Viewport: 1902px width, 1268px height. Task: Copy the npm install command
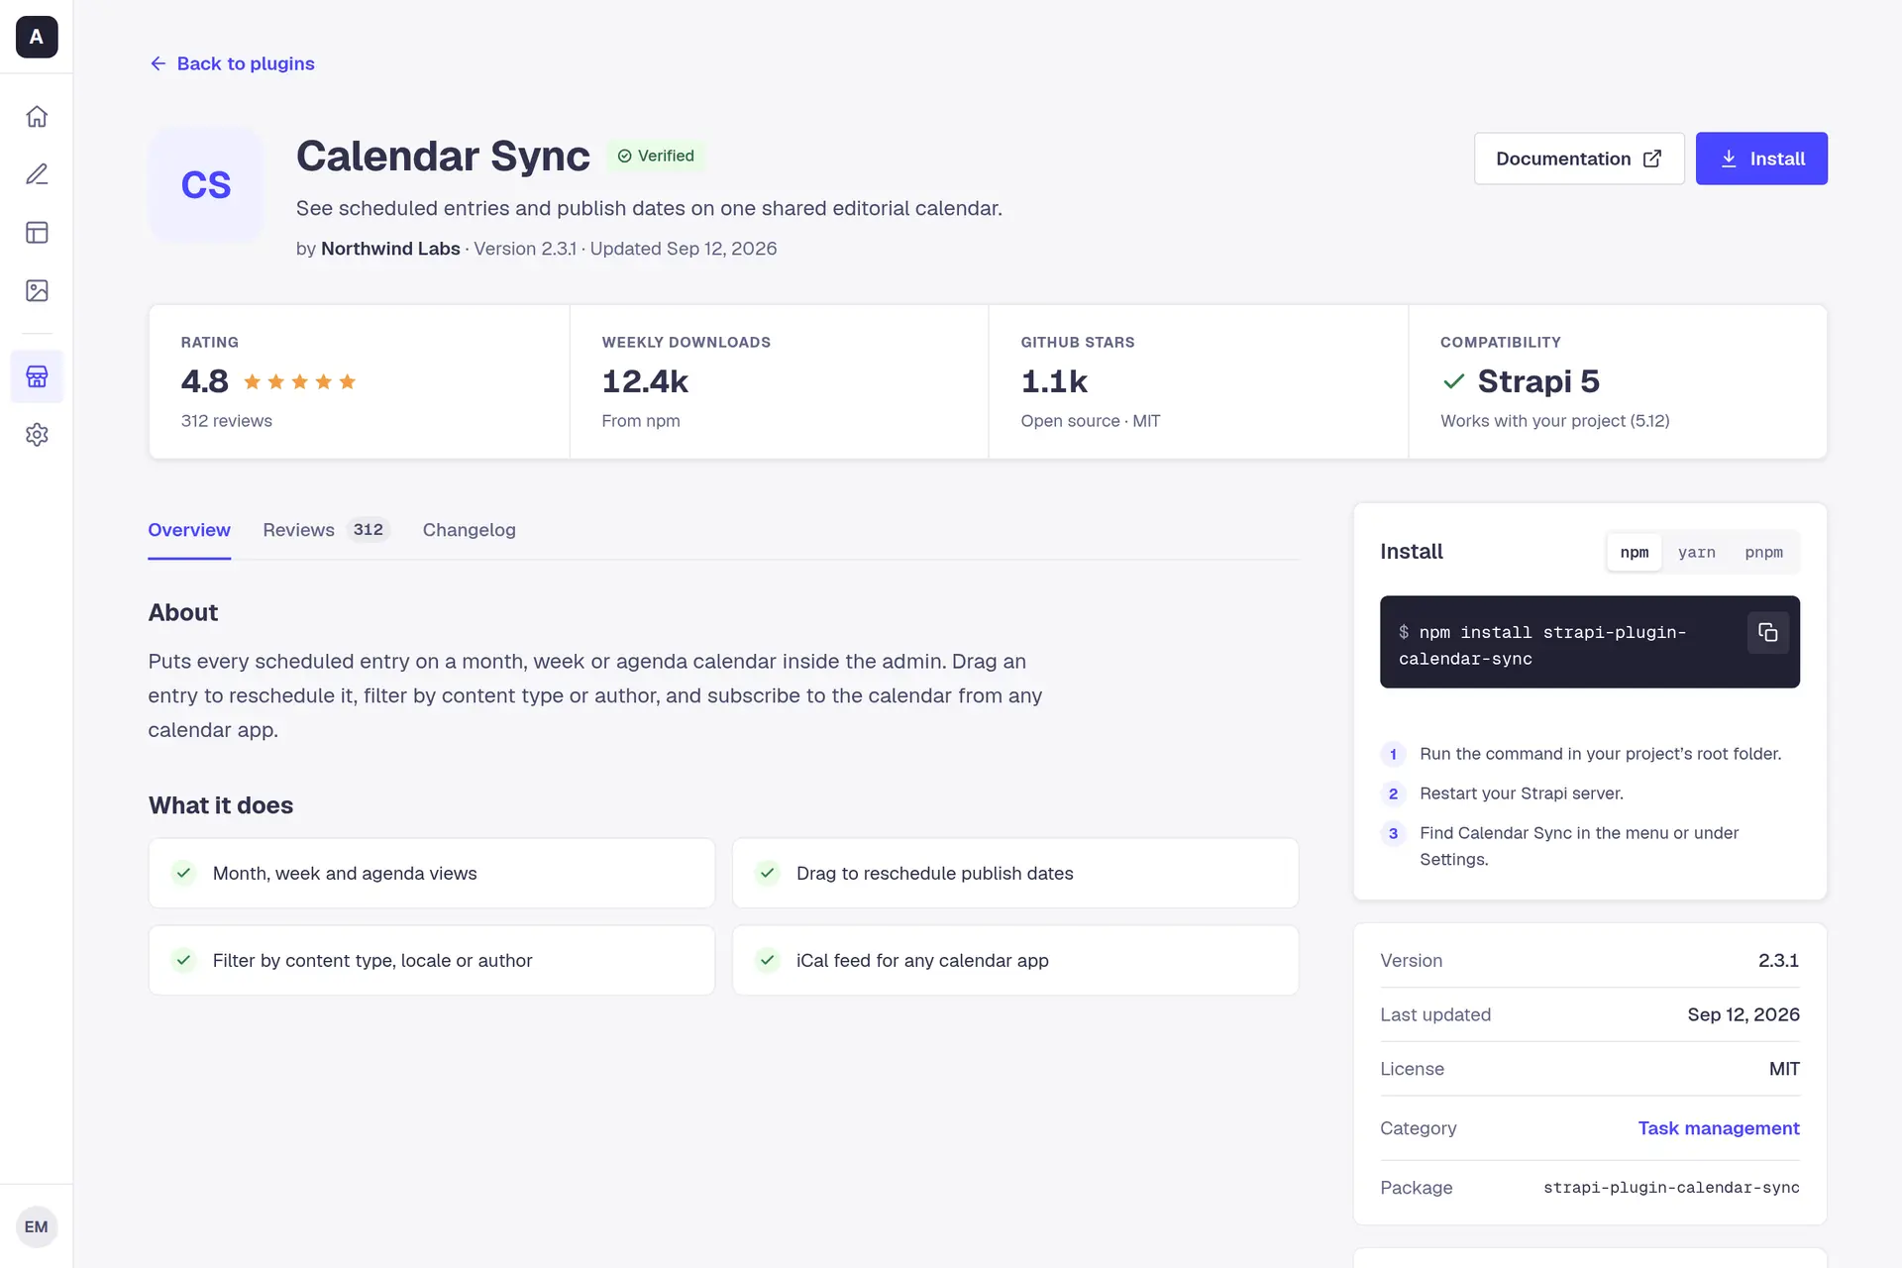pos(1768,632)
